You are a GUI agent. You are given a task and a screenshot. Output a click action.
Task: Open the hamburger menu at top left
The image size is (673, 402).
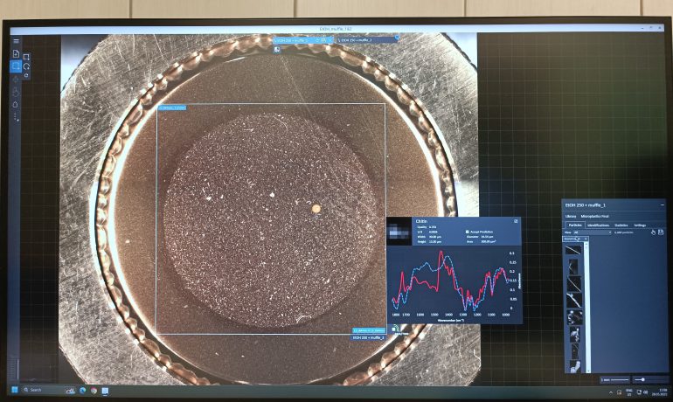tap(16, 41)
